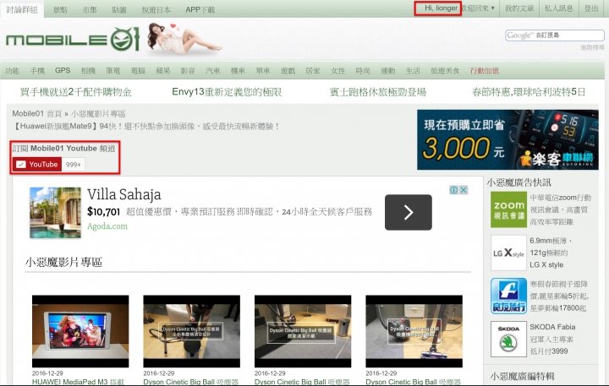Click 春節特惠,環球哈利波特5日 promo link

(x=529, y=92)
